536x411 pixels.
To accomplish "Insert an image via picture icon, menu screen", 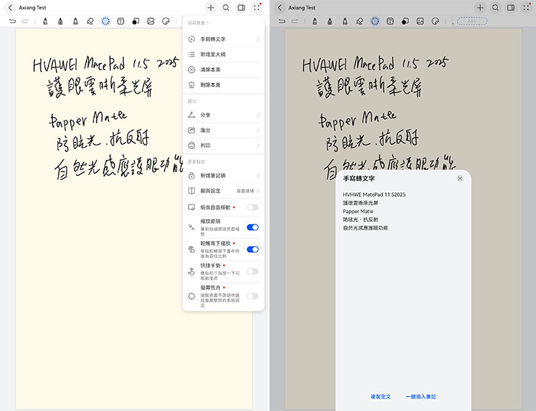I will (151, 21).
